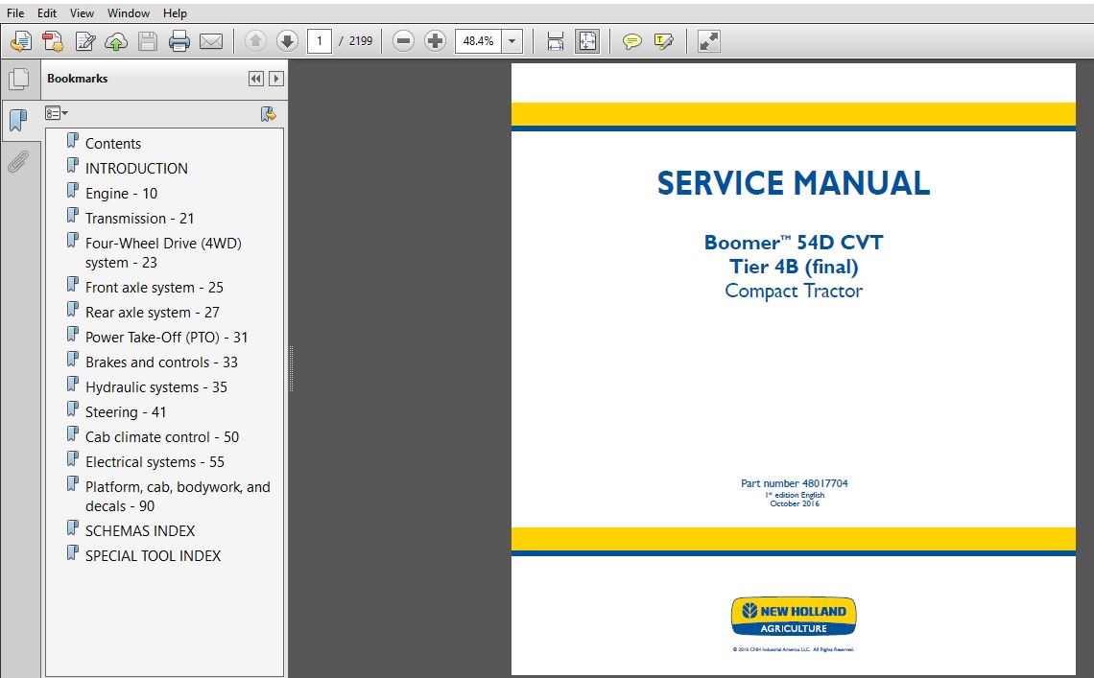This screenshot has width=1094, height=678.
Task: Click the read mode expand icon
Action: click(x=708, y=42)
